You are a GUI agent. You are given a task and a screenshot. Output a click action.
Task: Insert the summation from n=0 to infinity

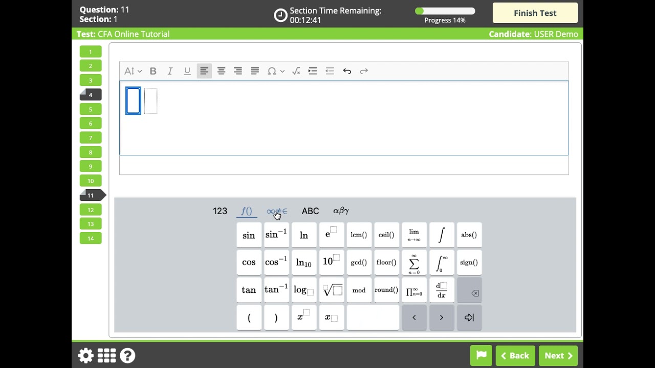pyautogui.click(x=414, y=263)
